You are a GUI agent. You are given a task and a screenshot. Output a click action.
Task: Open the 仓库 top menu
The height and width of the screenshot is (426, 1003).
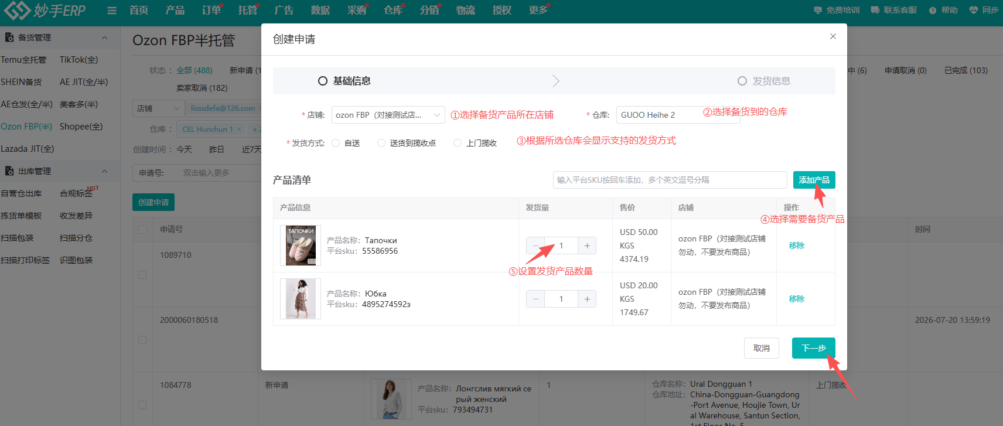(x=393, y=10)
